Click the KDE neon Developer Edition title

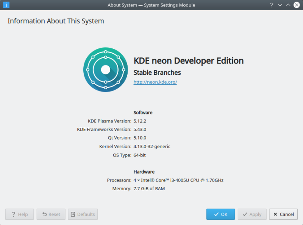pos(189,61)
